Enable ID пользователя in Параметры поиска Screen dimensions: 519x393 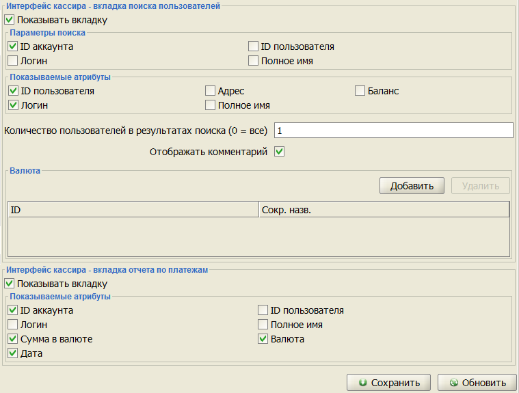(x=254, y=46)
